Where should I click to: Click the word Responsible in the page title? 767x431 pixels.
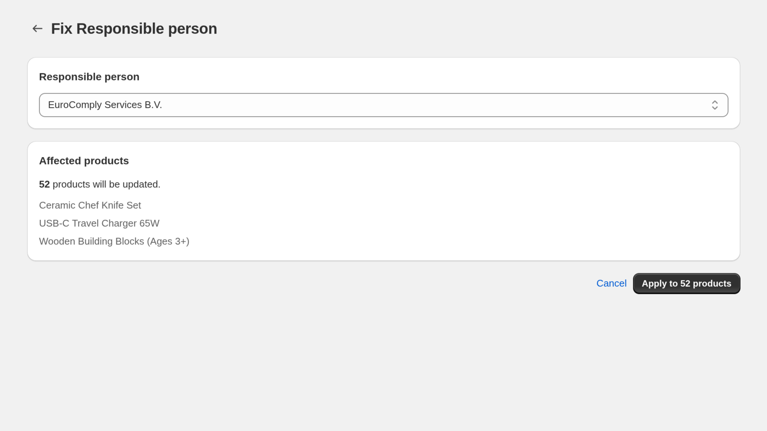tap(120, 29)
